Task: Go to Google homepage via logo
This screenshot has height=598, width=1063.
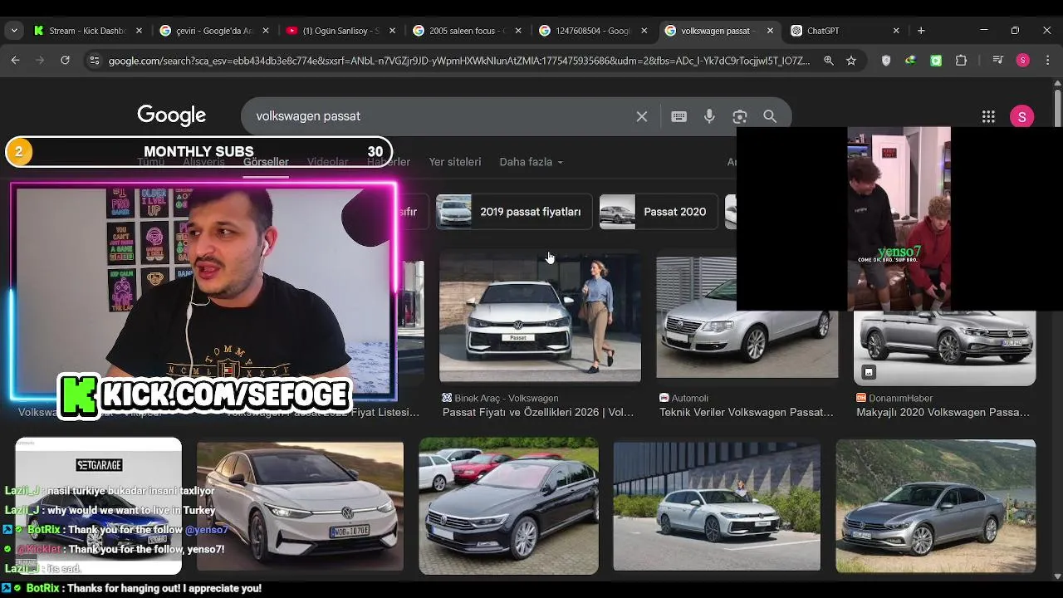Action: tap(172, 116)
